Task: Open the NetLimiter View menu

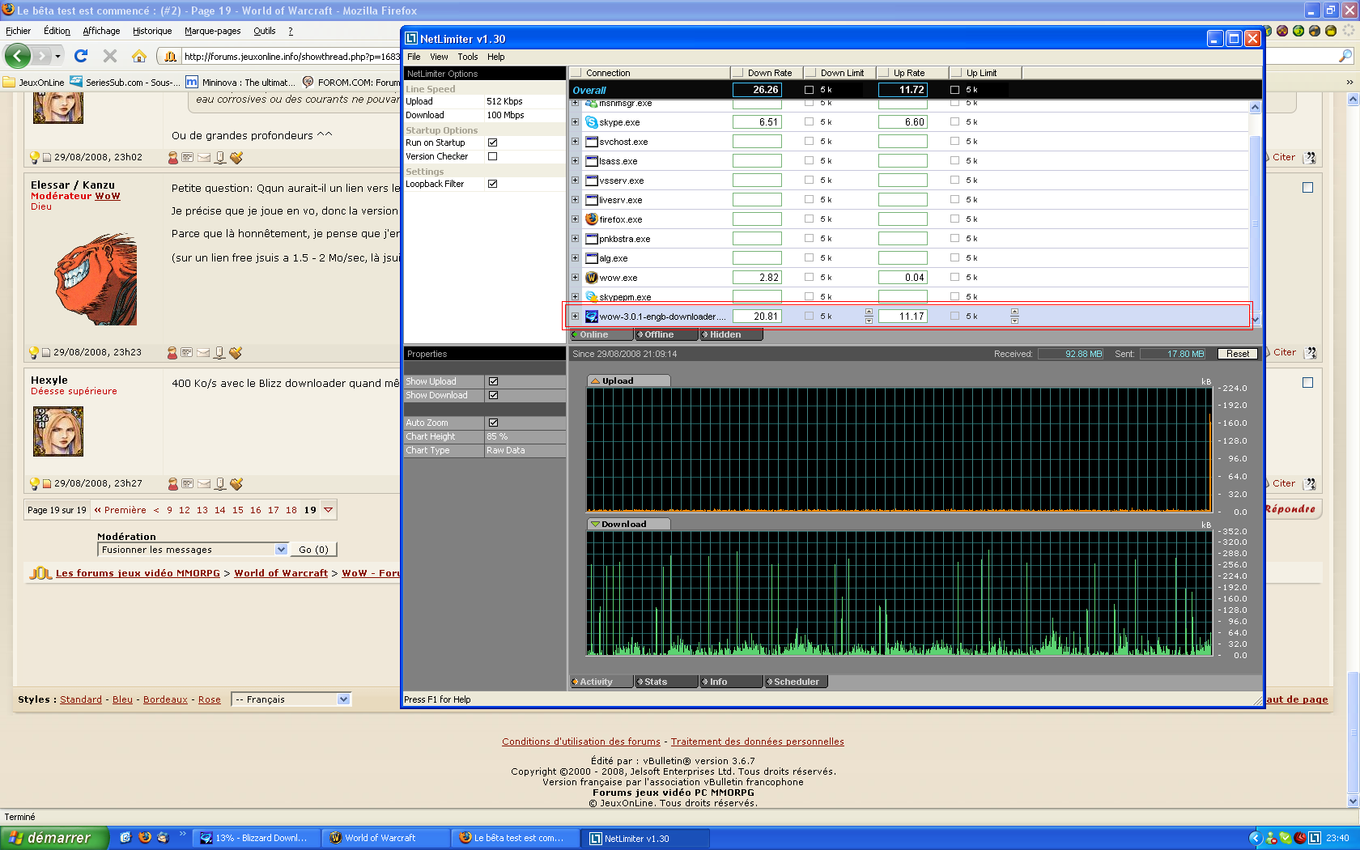Action: point(439,57)
